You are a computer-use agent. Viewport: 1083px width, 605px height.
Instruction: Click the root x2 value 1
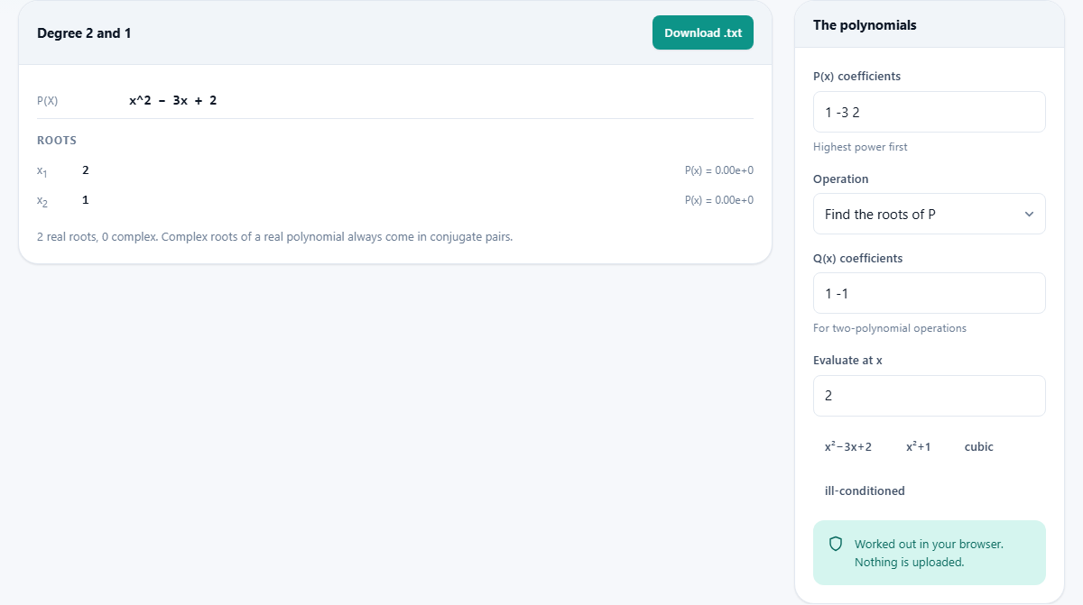86,199
